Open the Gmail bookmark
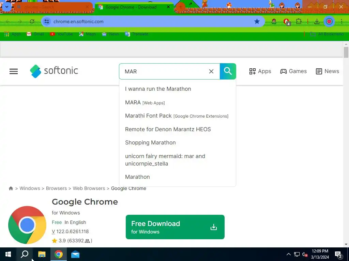 click(35, 34)
